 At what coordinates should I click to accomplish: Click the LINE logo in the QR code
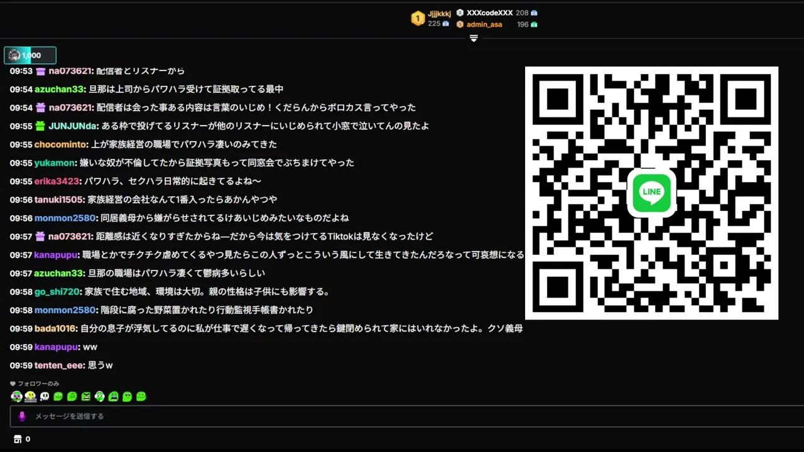coord(652,193)
